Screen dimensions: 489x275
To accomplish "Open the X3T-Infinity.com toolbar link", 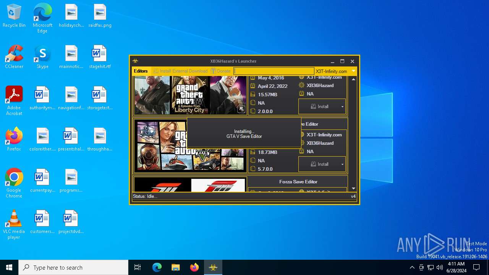I will [x=331, y=71].
